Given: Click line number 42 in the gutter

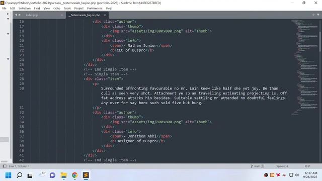Looking at the screenshot, I should coord(22,160).
